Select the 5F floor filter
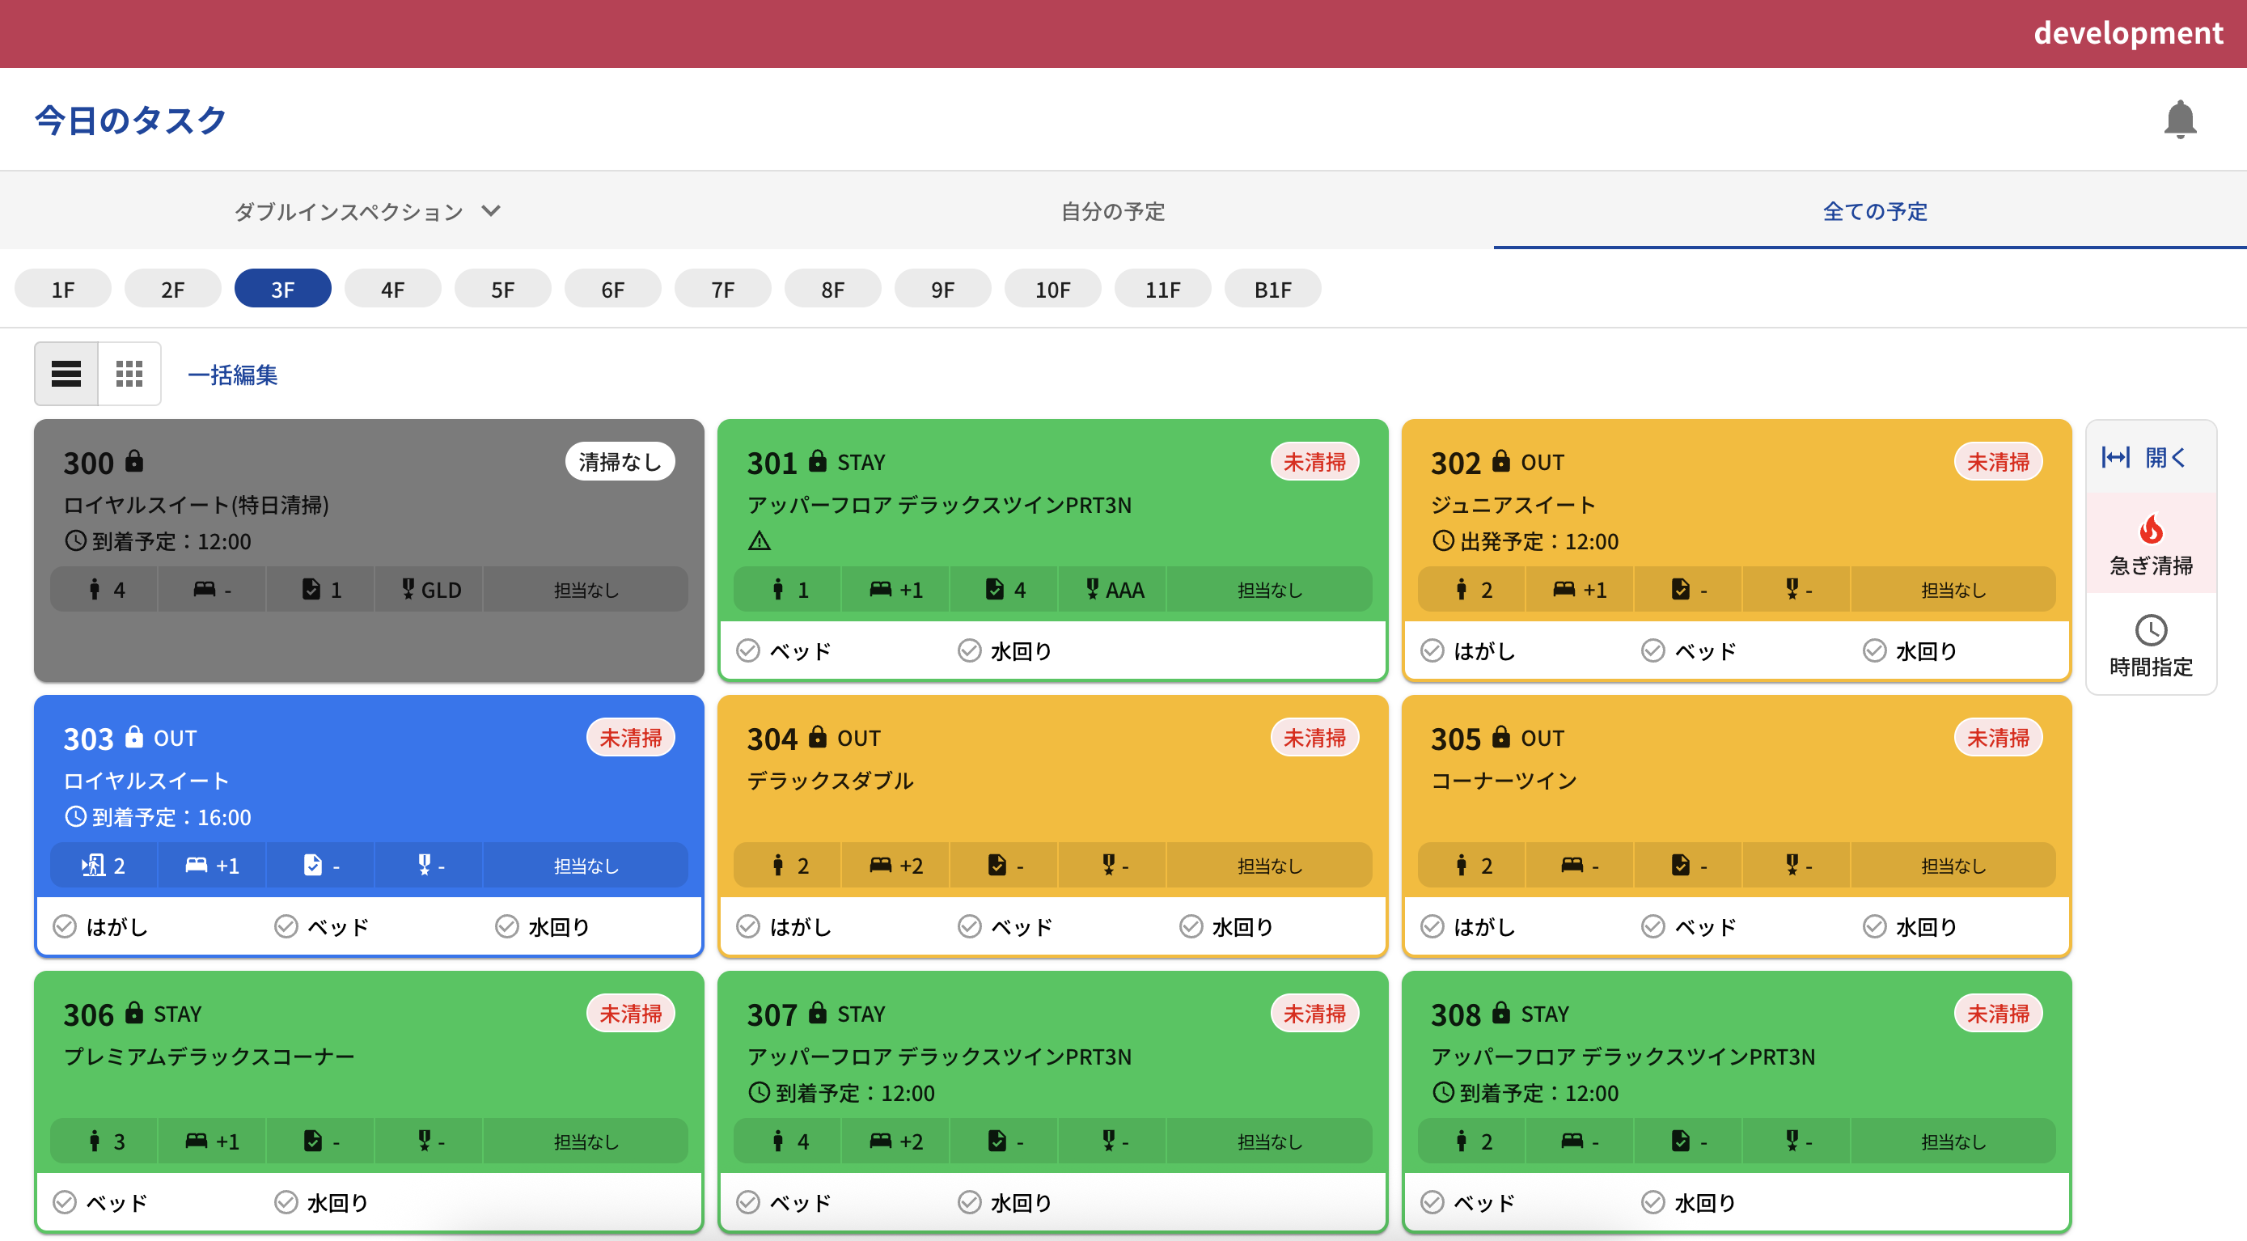Screen dimensions: 2247x1241 coord(502,290)
